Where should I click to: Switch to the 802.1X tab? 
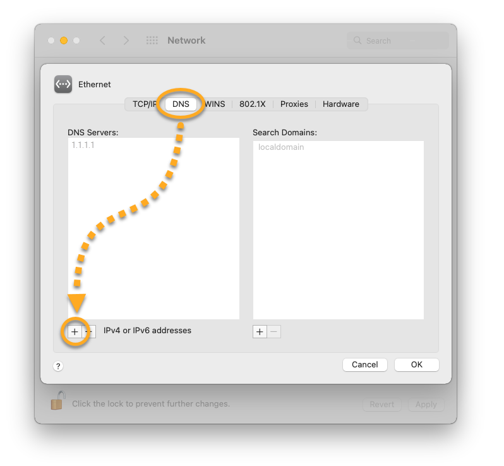(x=253, y=104)
